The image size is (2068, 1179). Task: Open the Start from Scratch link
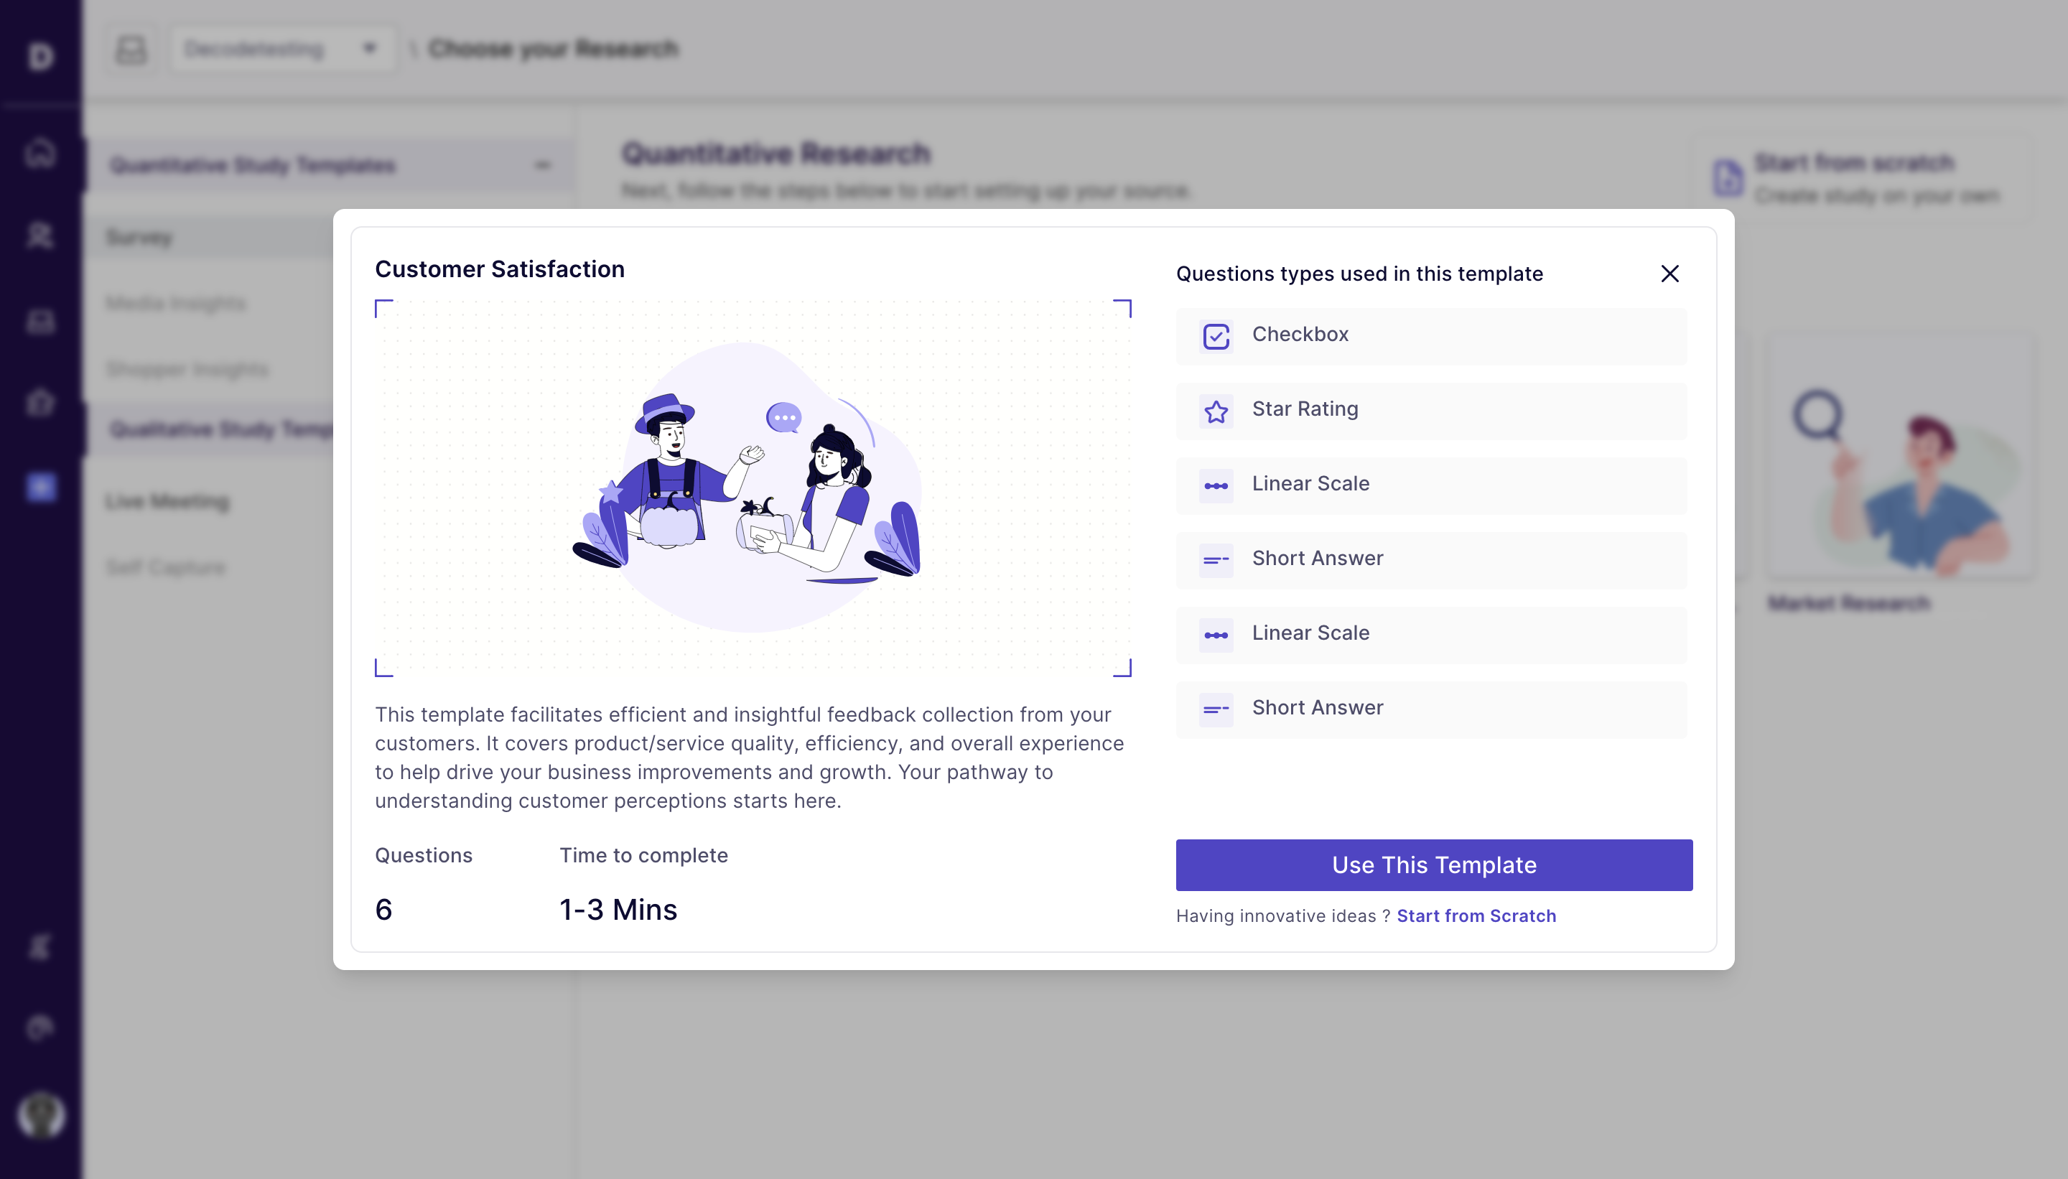pos(1476,915)
